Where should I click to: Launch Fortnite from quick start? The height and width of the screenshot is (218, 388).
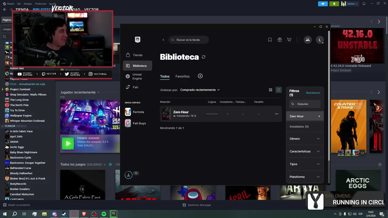point(135,112)
